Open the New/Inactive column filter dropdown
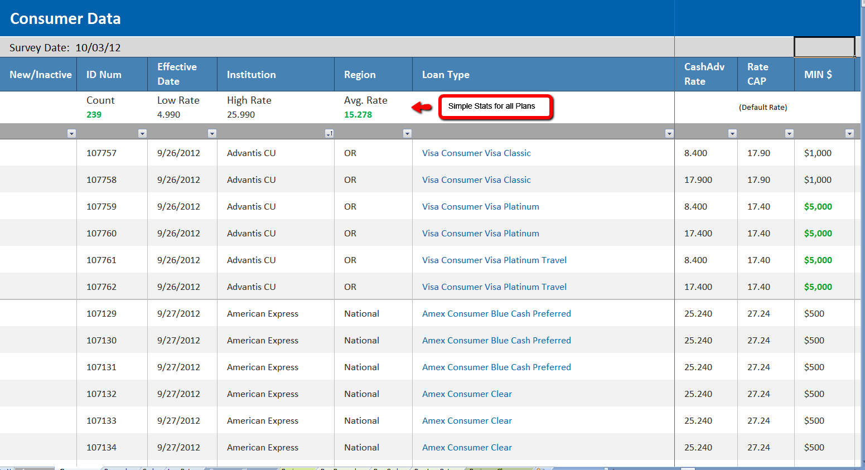This screenshot has width=865, height=470. click(x=71, y=133)
